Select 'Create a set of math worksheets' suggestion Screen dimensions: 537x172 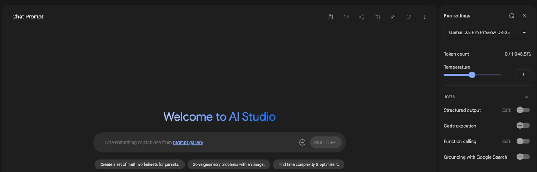tap(140, 164)
